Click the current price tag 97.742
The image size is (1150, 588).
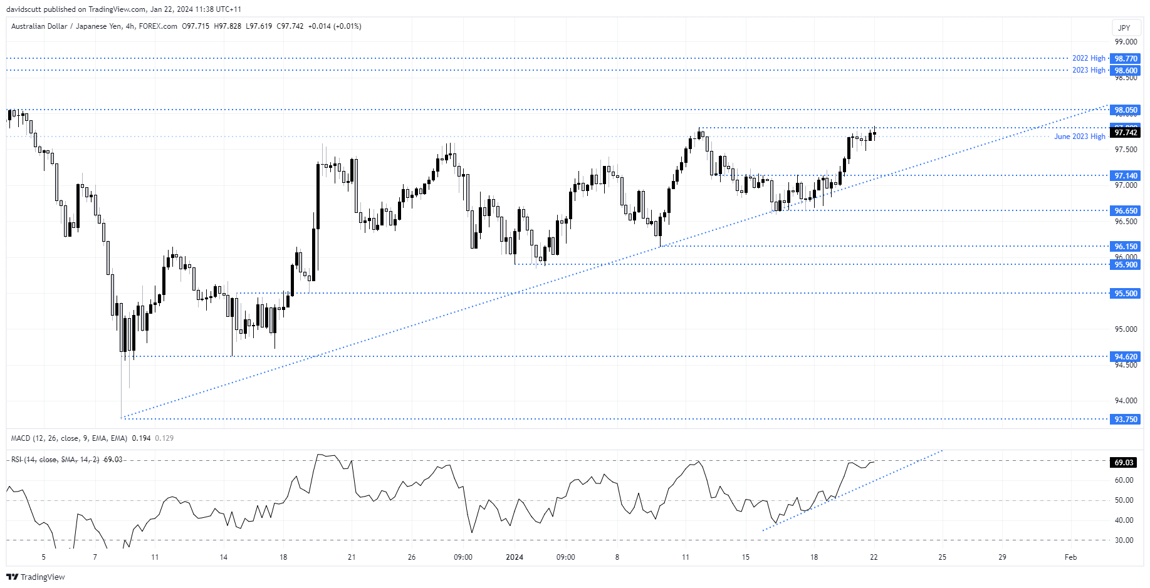click(x=1126, y=132)
